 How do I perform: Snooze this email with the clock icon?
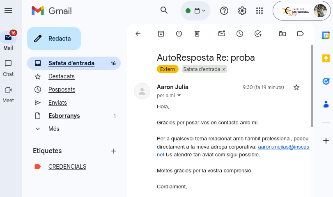(240, 34)
